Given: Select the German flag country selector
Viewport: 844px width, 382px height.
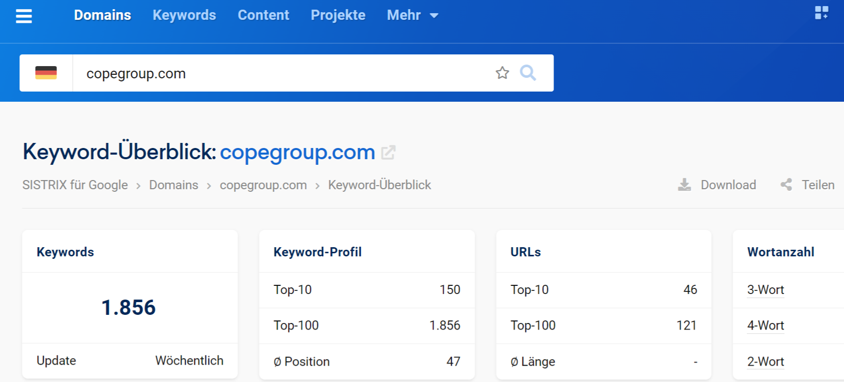Looking at the screenshot, I should 46,73.
